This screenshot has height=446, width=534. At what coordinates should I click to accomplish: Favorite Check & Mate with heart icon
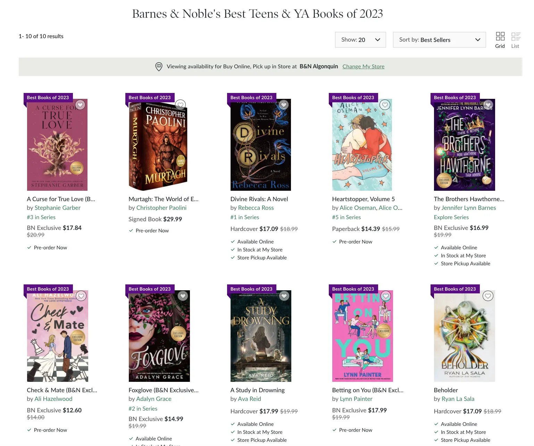point(81,296)
